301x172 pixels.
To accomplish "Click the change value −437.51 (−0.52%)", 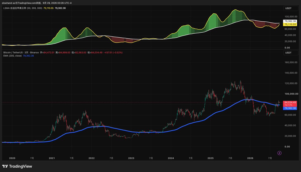I will (x=113, y=52).
